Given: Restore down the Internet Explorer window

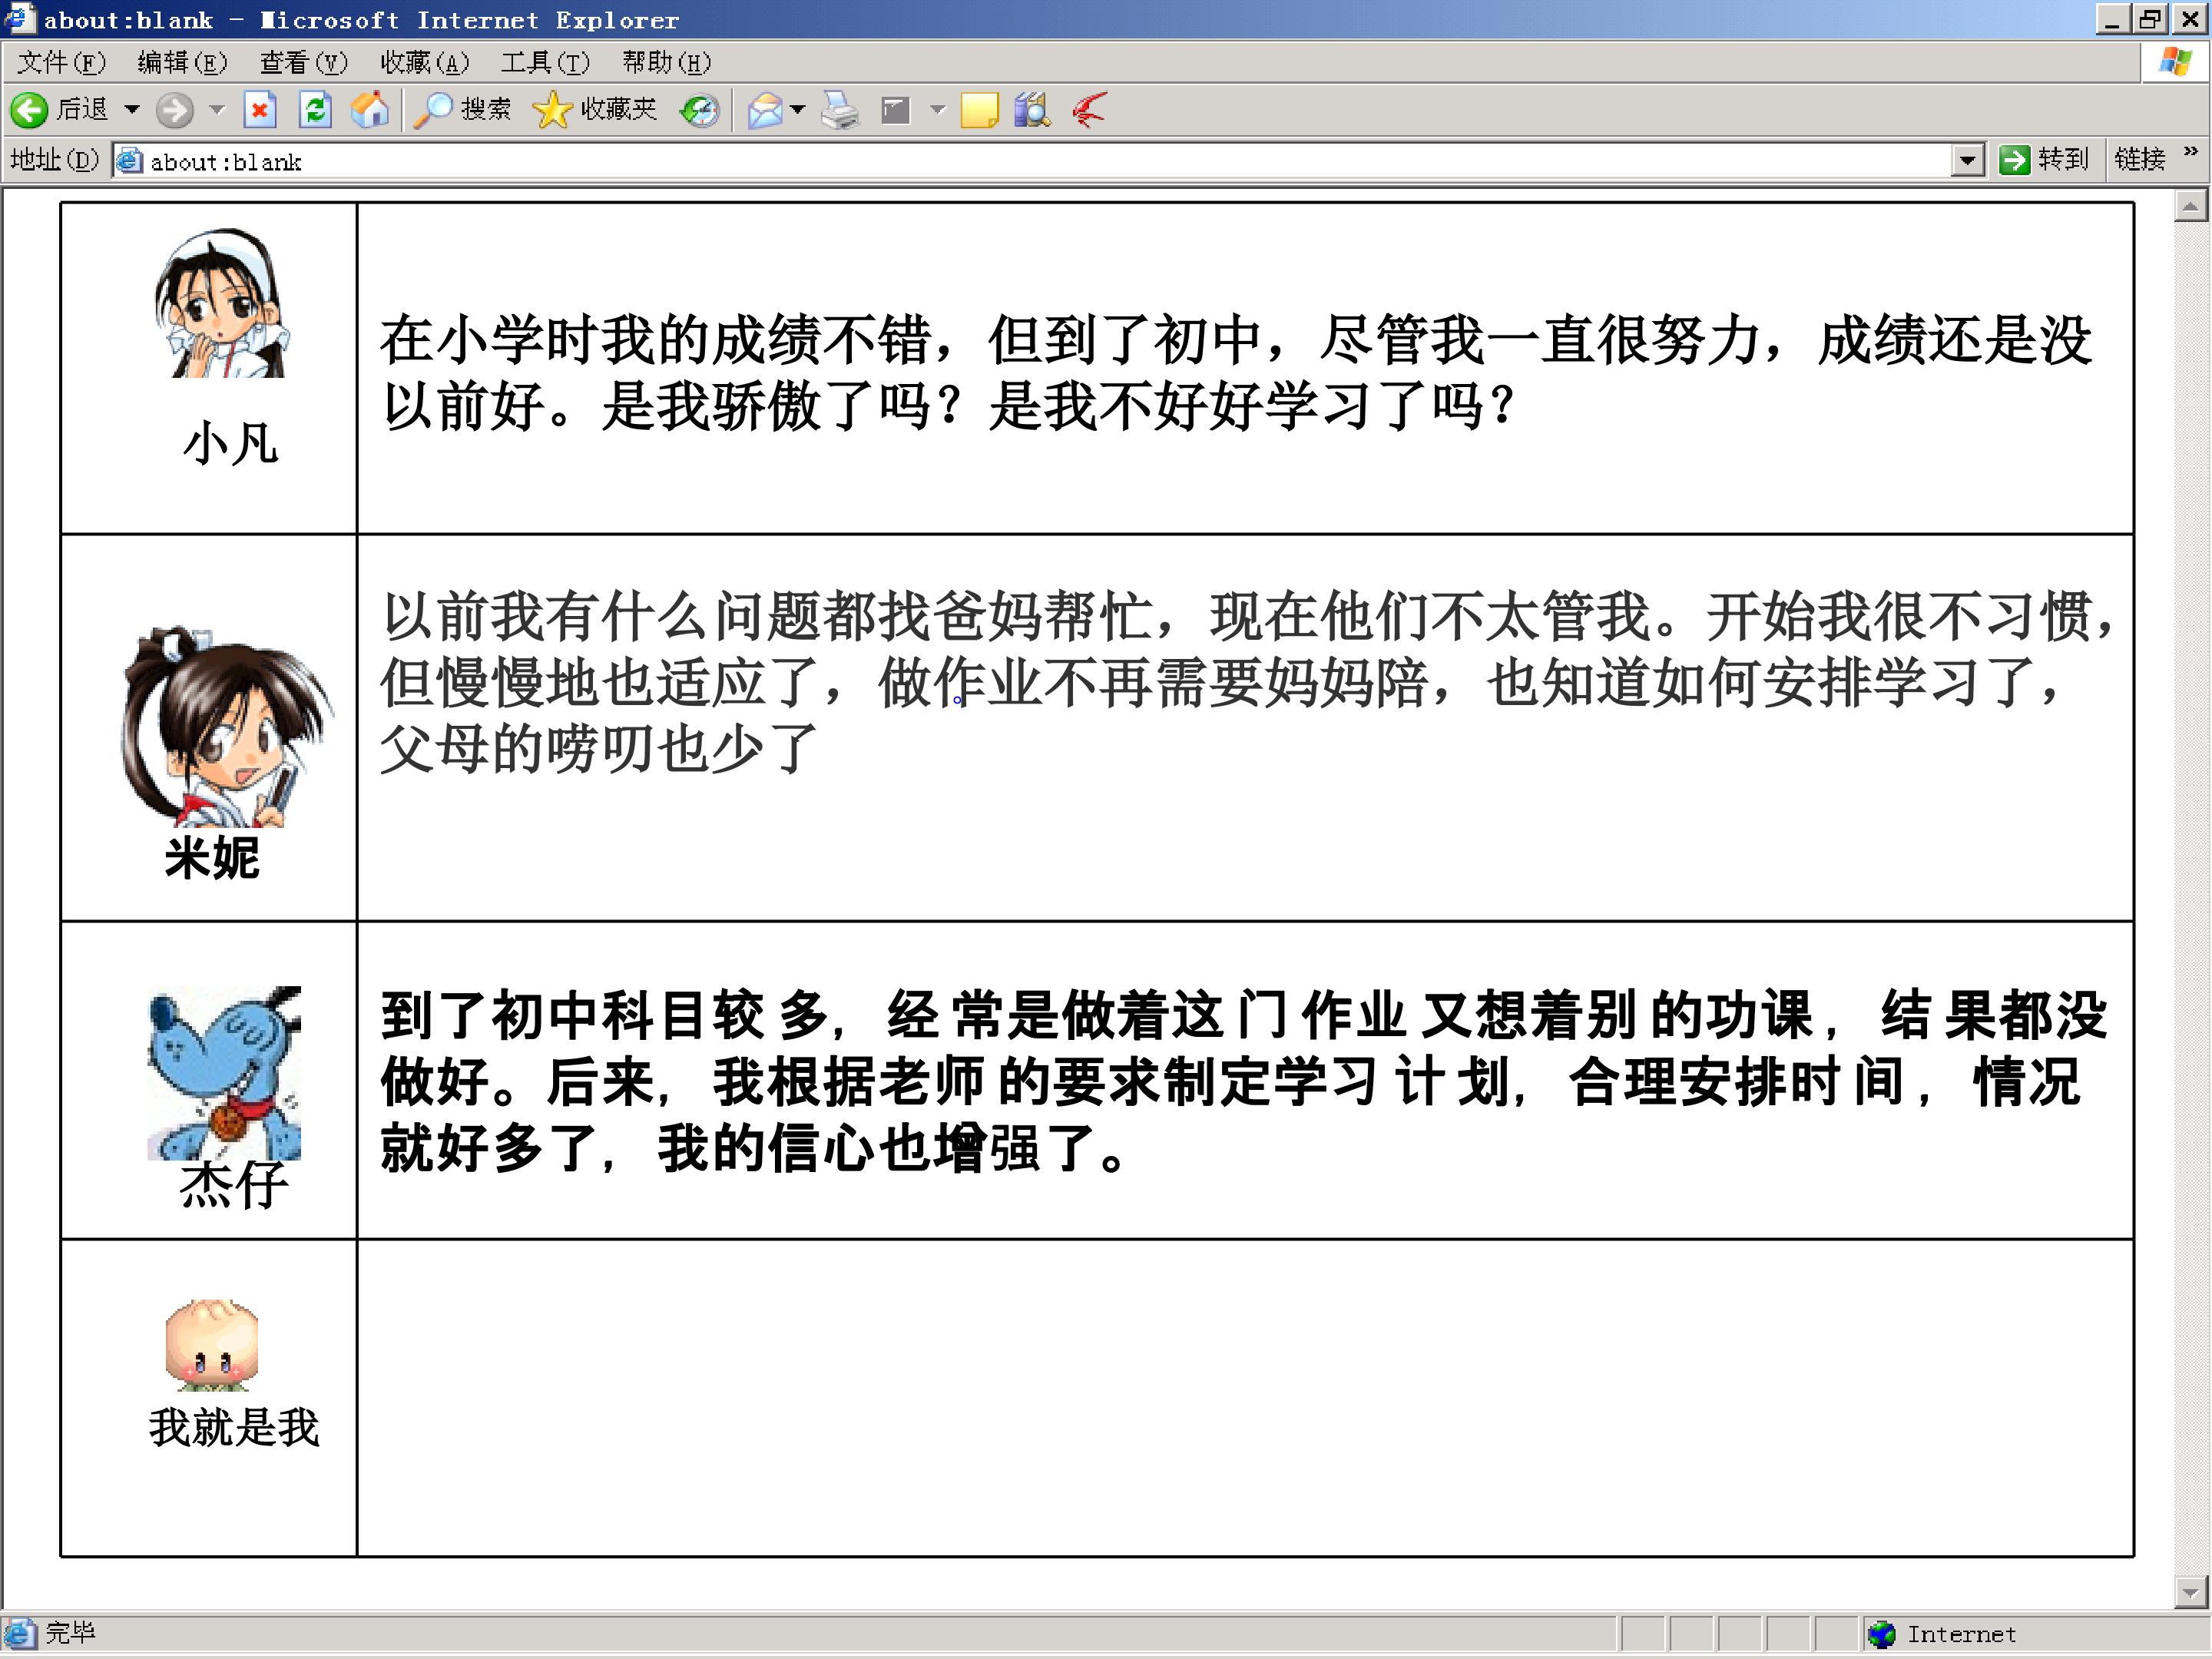Looking at the screenshot, I should tap(2148, 19).
